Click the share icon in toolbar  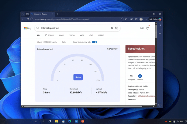[x=136, y=19]
